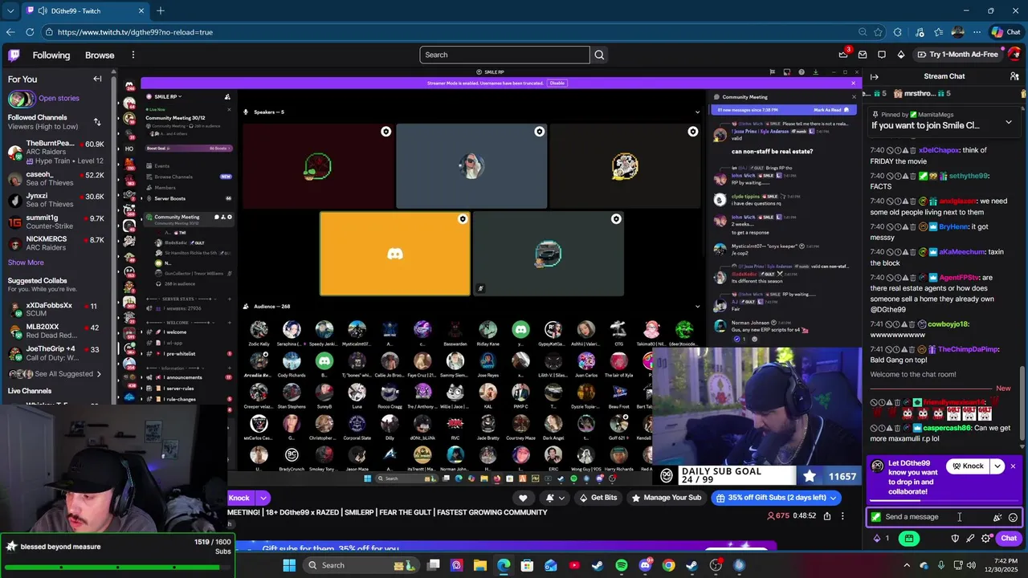This screenshot has height=578, width=1028.
Task: Collapse the Discord Speakers section chevron
Action: pos(697,112)
